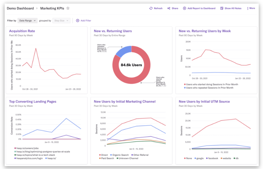Click the Share nodes icon
The height and width of the screenshot is (169, 263).
tap(169, 8)
